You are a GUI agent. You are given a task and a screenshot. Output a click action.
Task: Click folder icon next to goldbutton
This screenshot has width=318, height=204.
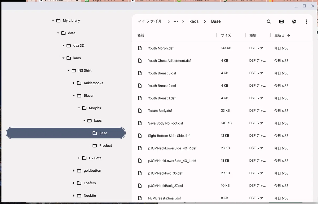point(79,171)
